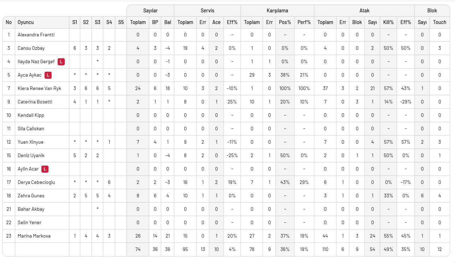Click player name Zehra Gunes
This screenshot has width=455, height=263.
coord(31,196)
